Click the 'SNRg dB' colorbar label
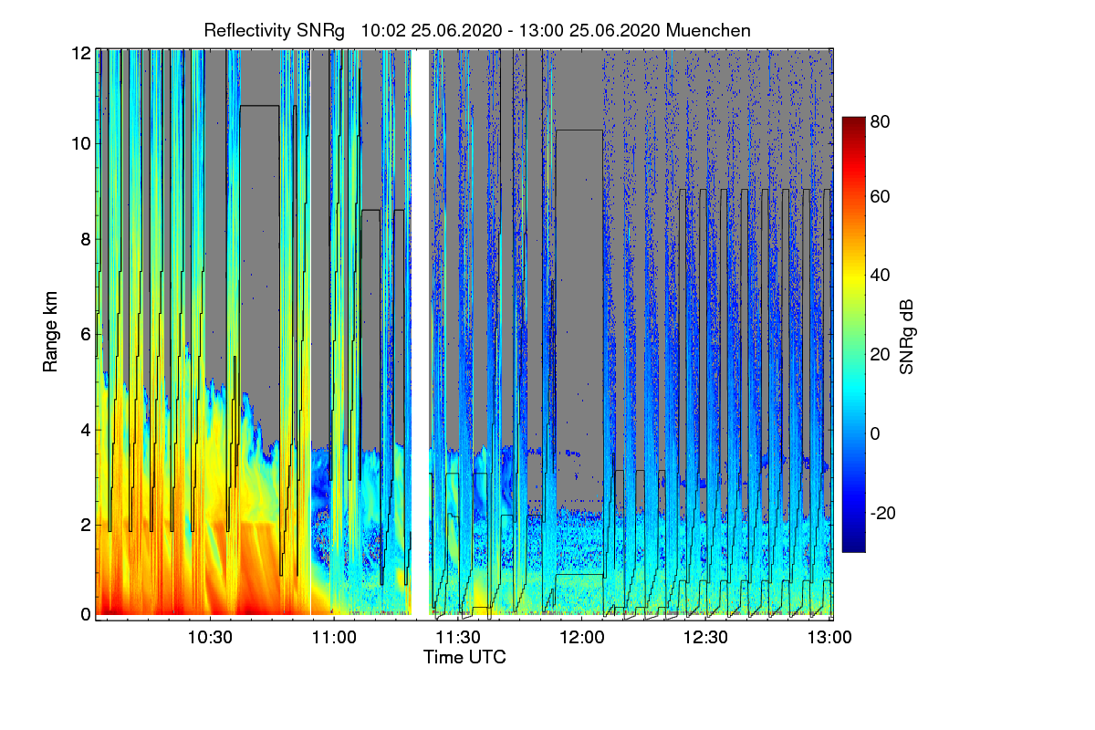Viewport: 1095px width, 730px height. (x=906, y=336)
